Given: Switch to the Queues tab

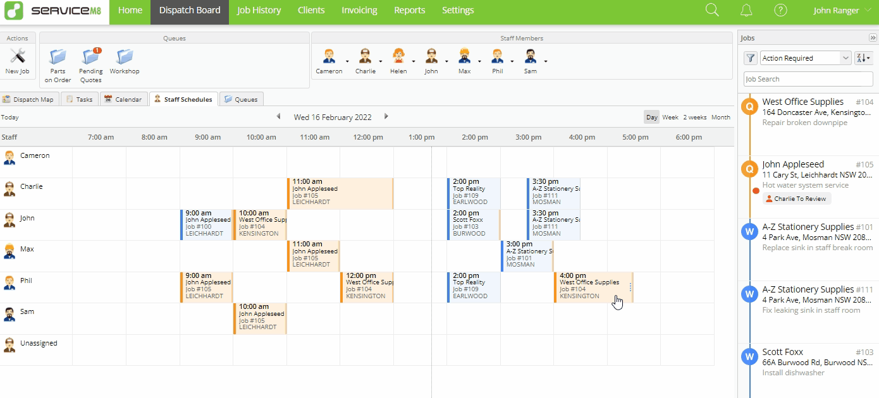Looking at the screenshot, I should (241, 99).
